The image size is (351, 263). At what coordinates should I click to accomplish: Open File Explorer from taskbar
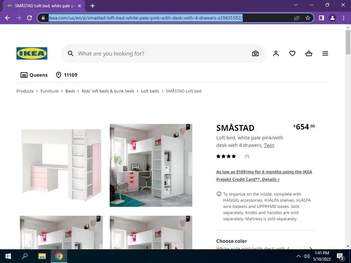coord(42,256)
